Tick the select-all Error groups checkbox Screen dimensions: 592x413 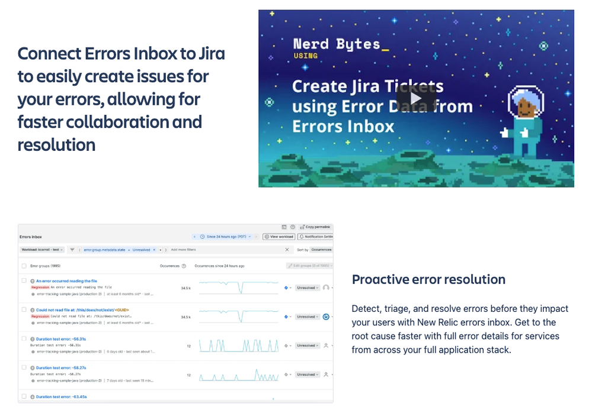tap(24, 266)
